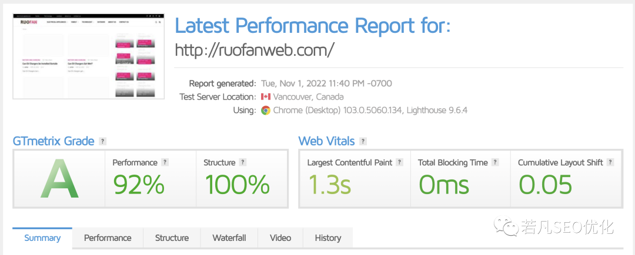Select the Summary tab

(42, 237)
